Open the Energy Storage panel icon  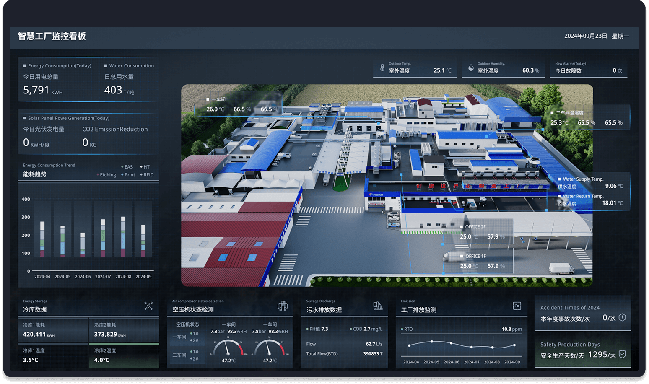(148, 306)
